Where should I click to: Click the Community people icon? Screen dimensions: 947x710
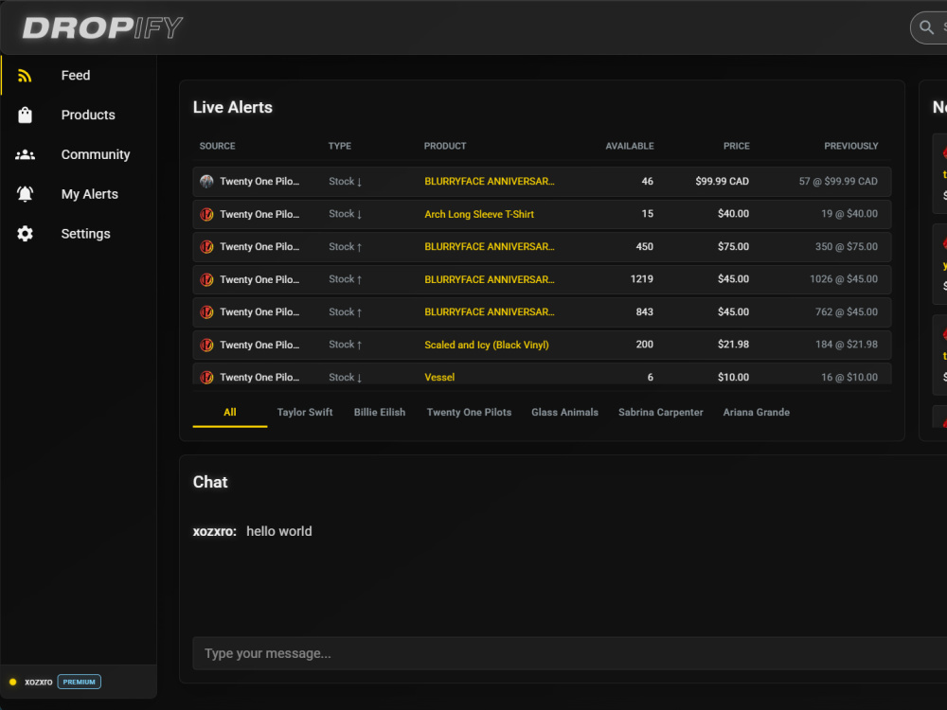tap(25, 154)
